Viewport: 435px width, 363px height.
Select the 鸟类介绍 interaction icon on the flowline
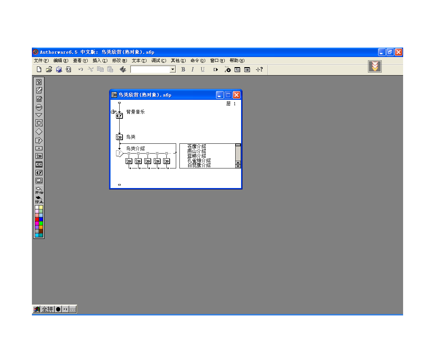(119, 154)
